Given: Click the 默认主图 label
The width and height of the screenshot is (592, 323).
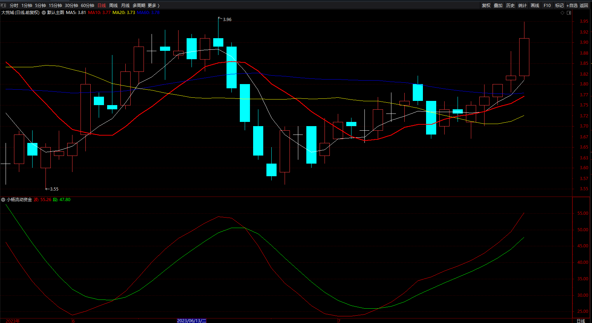Looking at the screenshot, I should 56,13.
